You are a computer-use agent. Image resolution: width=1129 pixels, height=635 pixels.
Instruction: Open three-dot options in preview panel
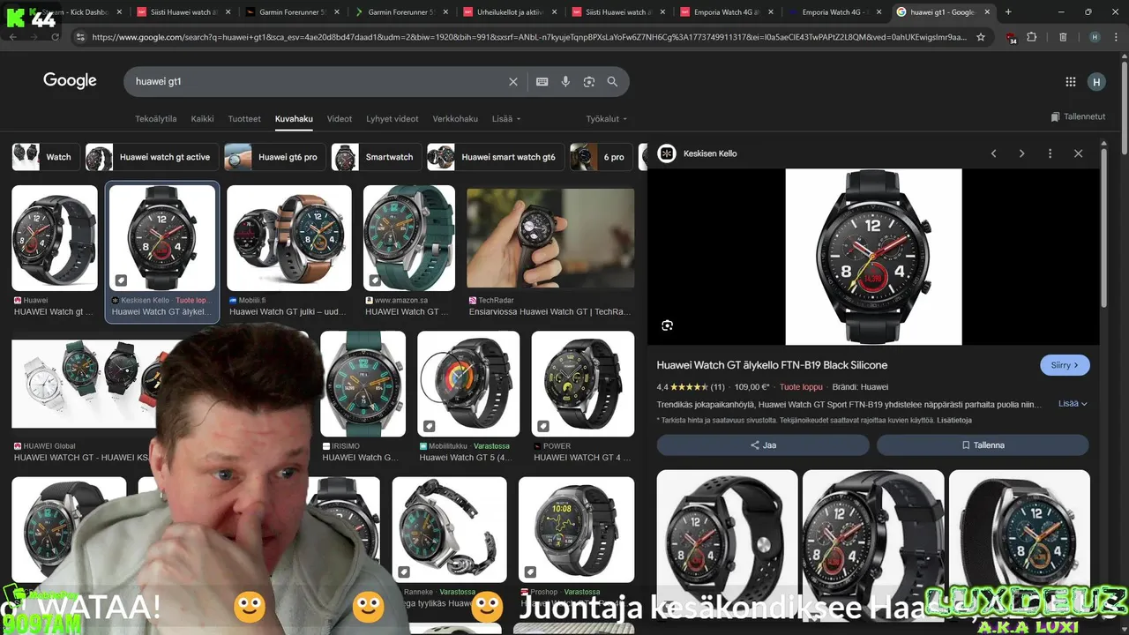tap(1050, 153)
